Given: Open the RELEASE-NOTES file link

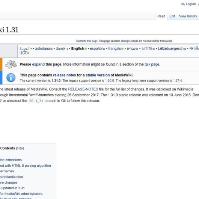Looking at the screenshot, I should [83, 89].
